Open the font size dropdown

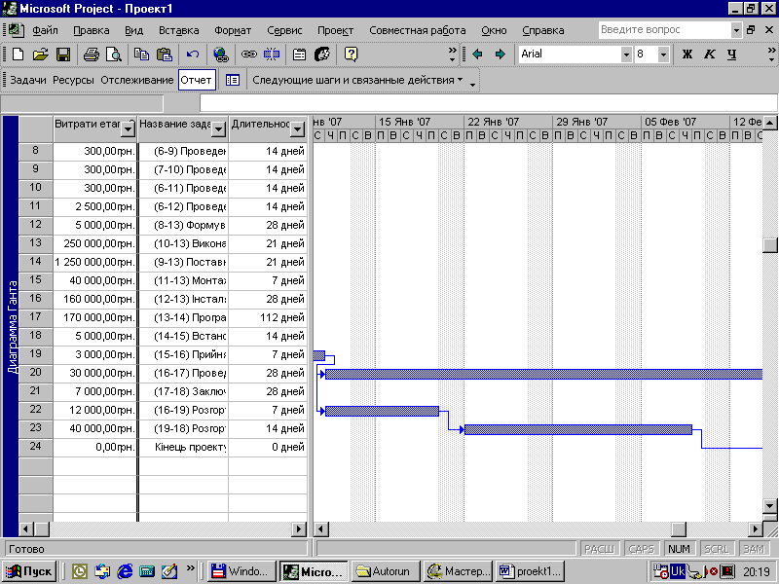coord(663,55)
